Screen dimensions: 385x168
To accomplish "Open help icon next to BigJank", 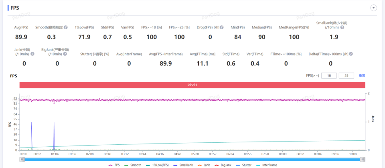I will (x=65, y=54).
